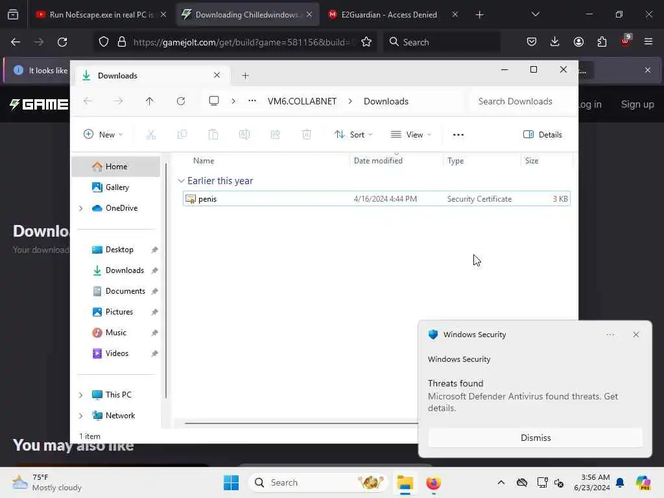The image size is (664, 498).
Task: Close Windows Security toast with X
Action: 635,335
